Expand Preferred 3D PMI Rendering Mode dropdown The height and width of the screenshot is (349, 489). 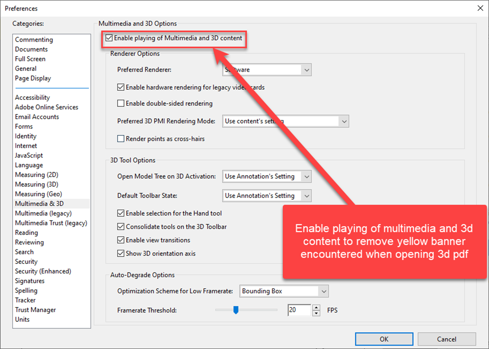[344, 121]
